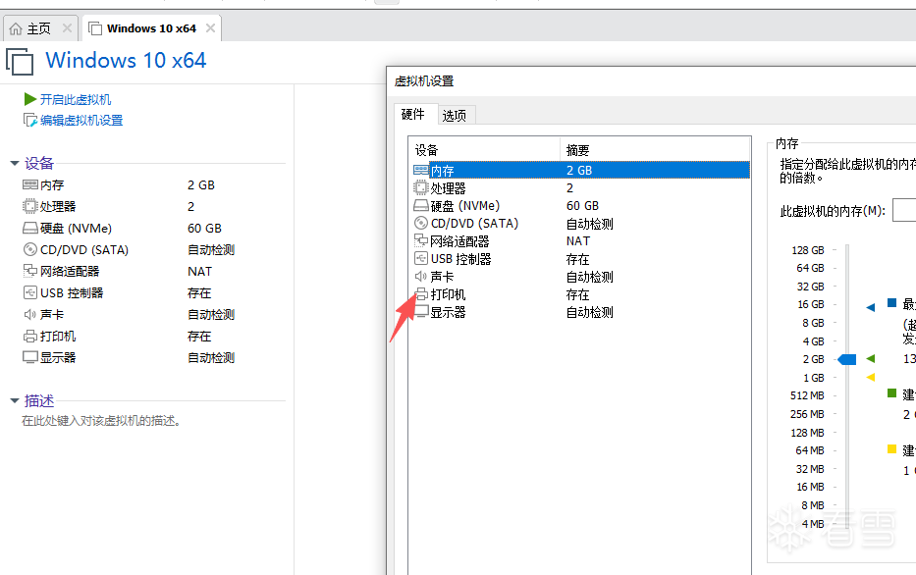
Task: Select the 网络适配器 row in settings dialog
Action: [580, 240]
